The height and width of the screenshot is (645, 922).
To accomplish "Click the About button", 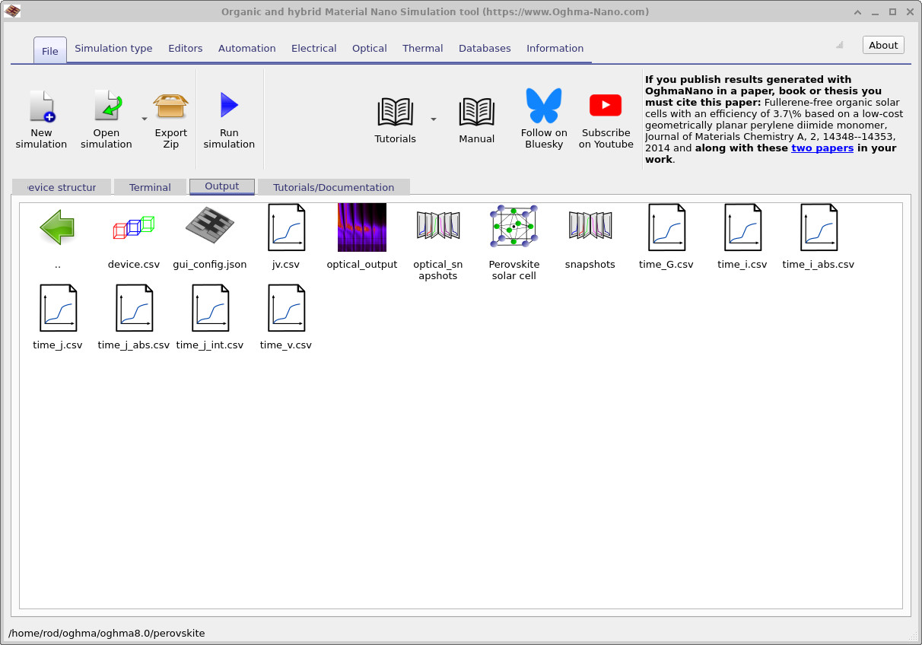I will pos(883,46).
